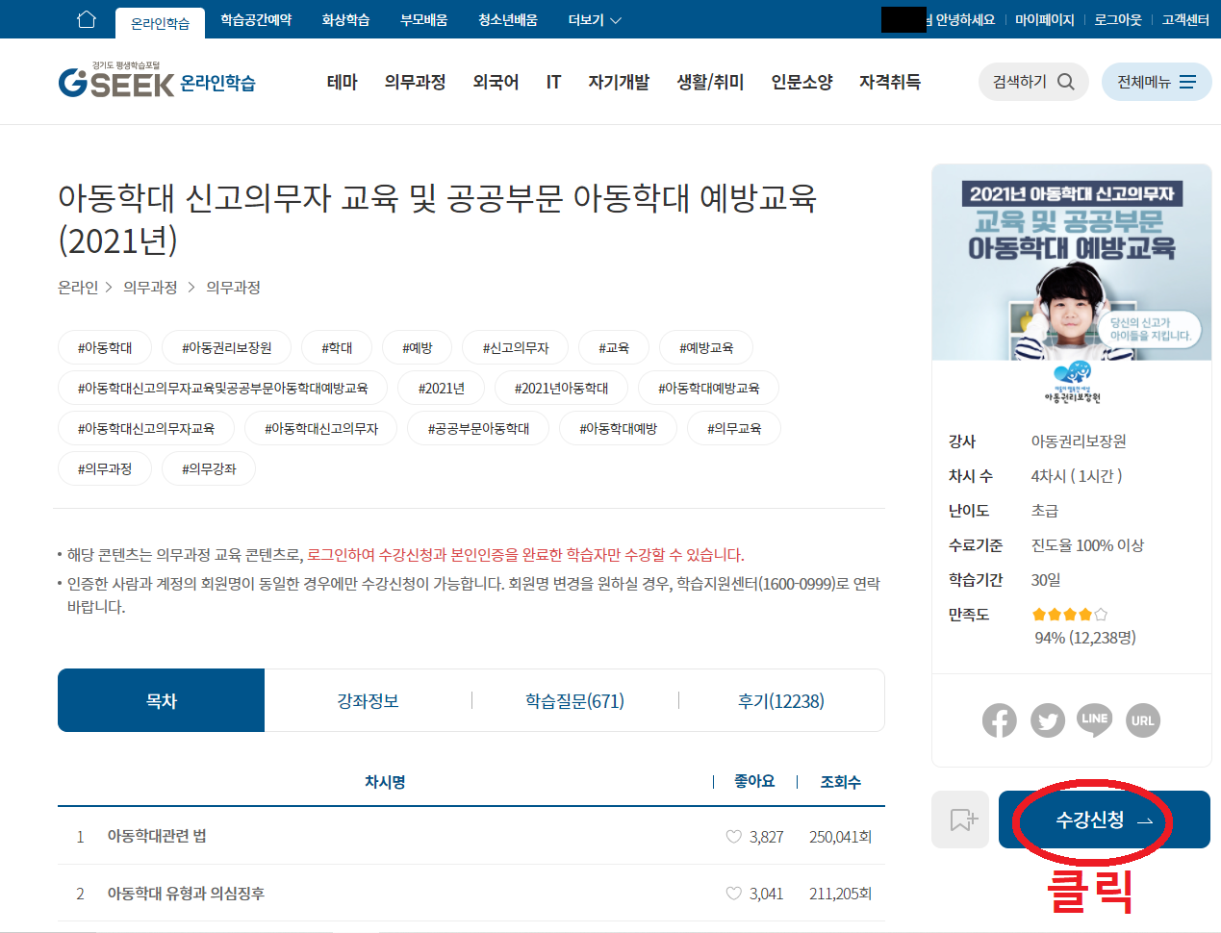Open the home icon in the top bar
Image resolution: width=1221 pixels, height=933 pixels.
tap(86, 18)
